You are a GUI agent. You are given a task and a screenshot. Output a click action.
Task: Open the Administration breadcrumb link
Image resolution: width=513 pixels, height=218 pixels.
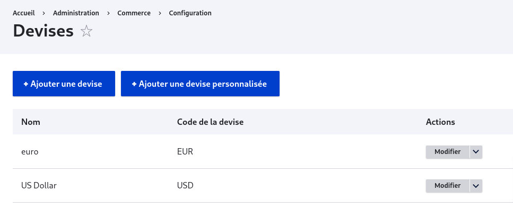tap(76, 13)
